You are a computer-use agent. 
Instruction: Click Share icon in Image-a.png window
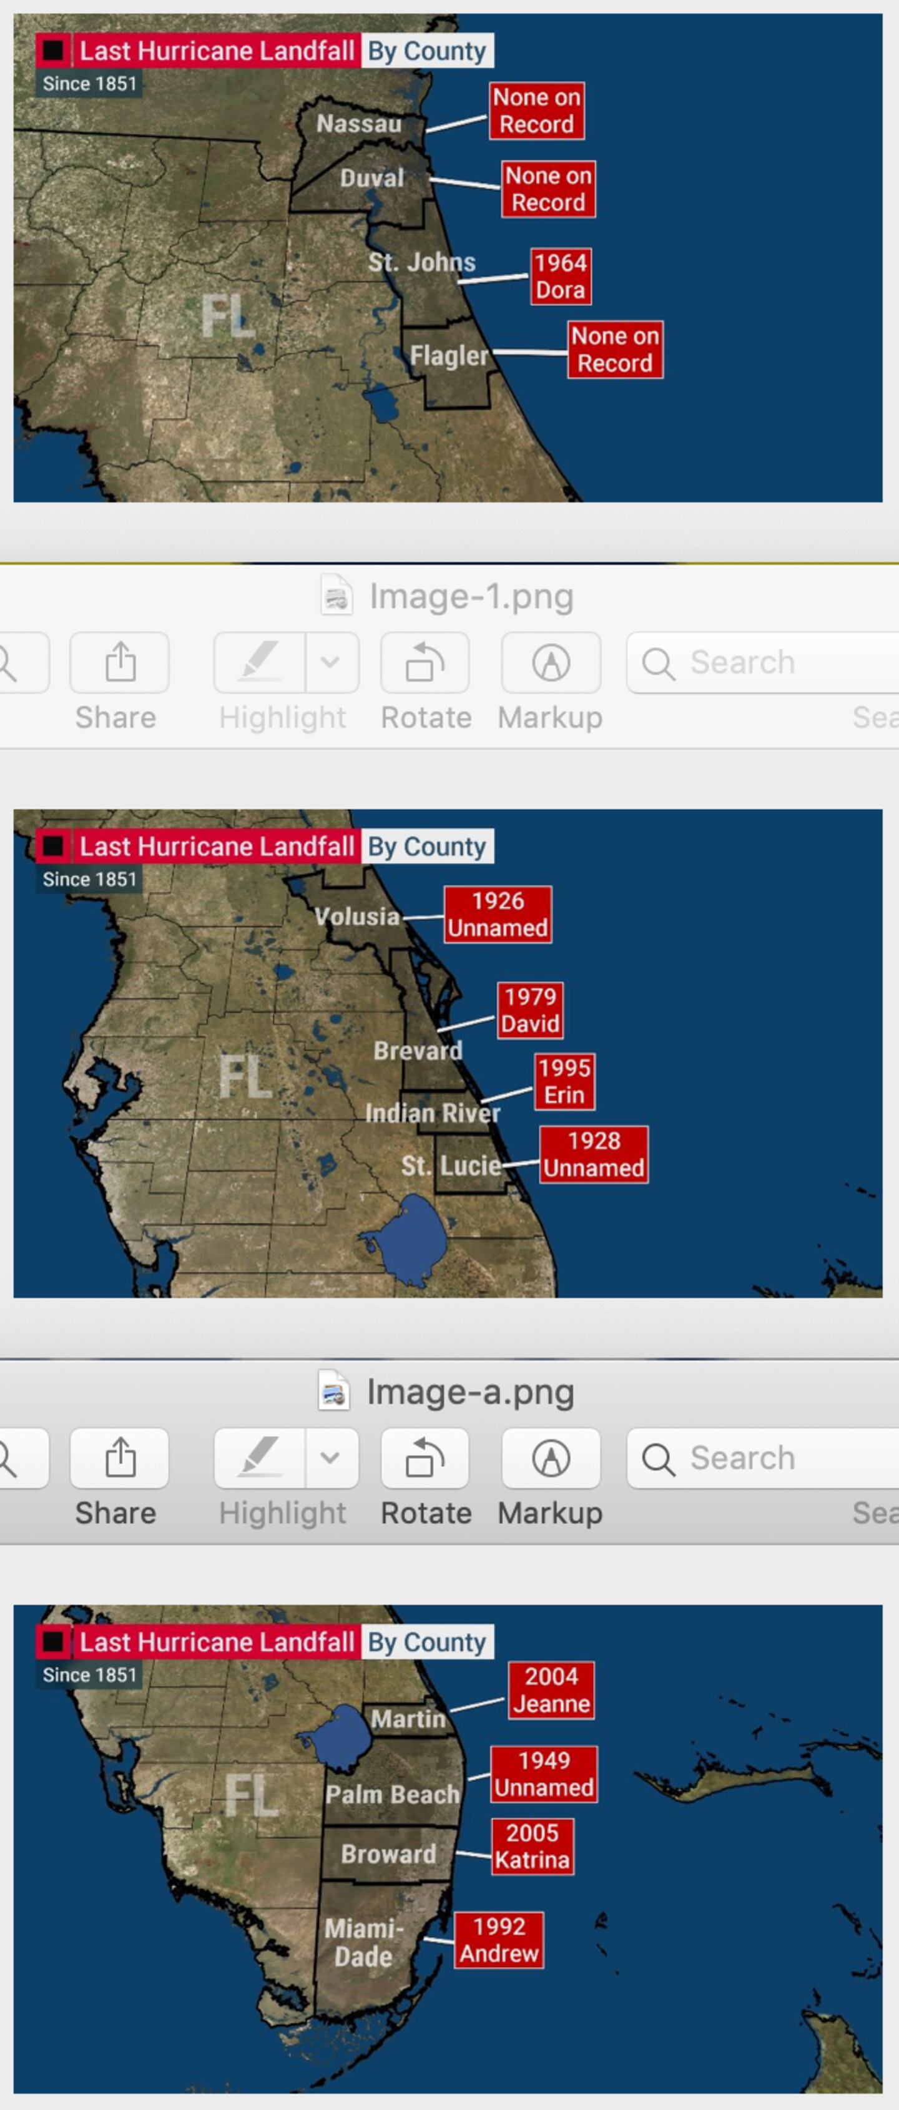pos(120,1457)
